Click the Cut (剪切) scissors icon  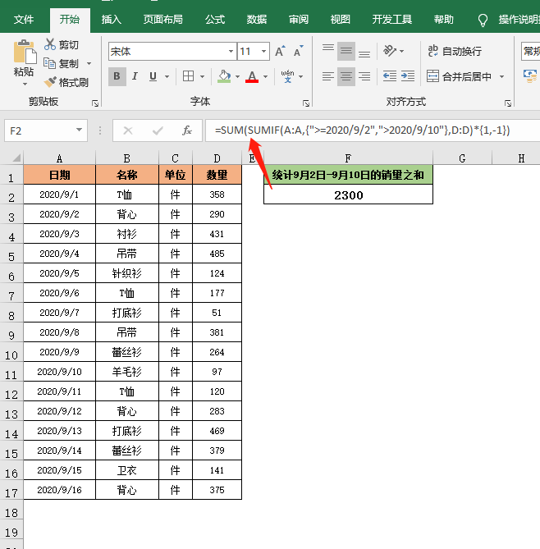click(51, 45)
